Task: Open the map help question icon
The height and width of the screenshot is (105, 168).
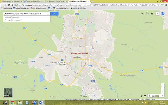Action: (x=142, y=96)
